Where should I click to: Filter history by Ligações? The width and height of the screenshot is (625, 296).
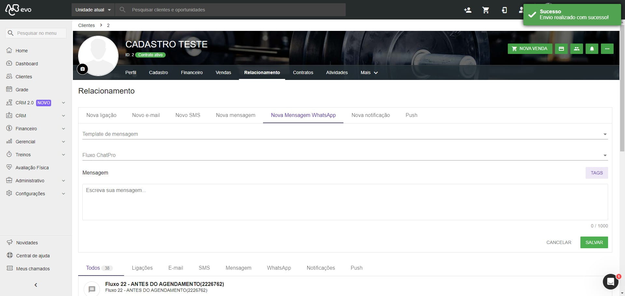point(142,268)
